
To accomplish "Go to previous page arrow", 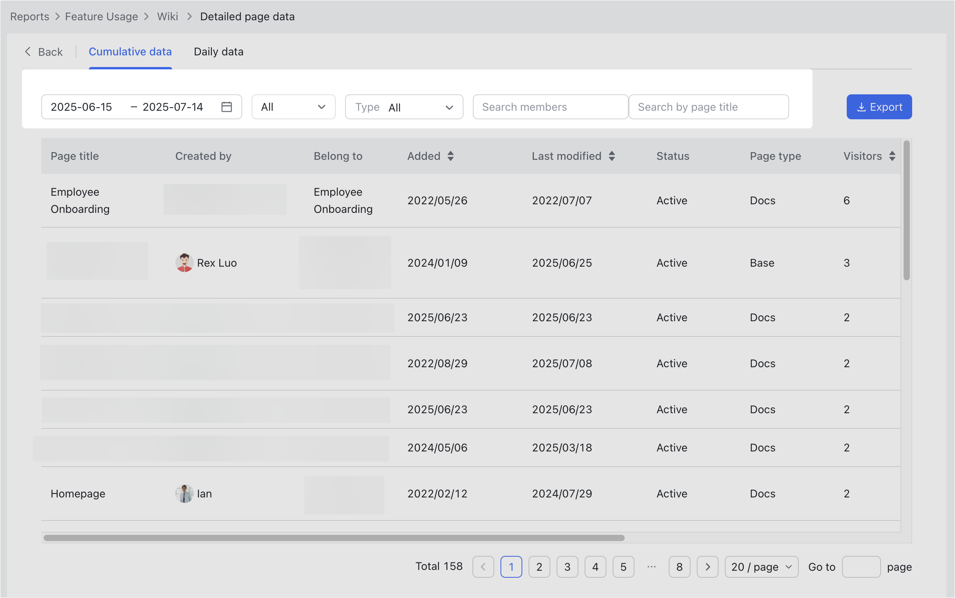I will [x=483, y=567].
